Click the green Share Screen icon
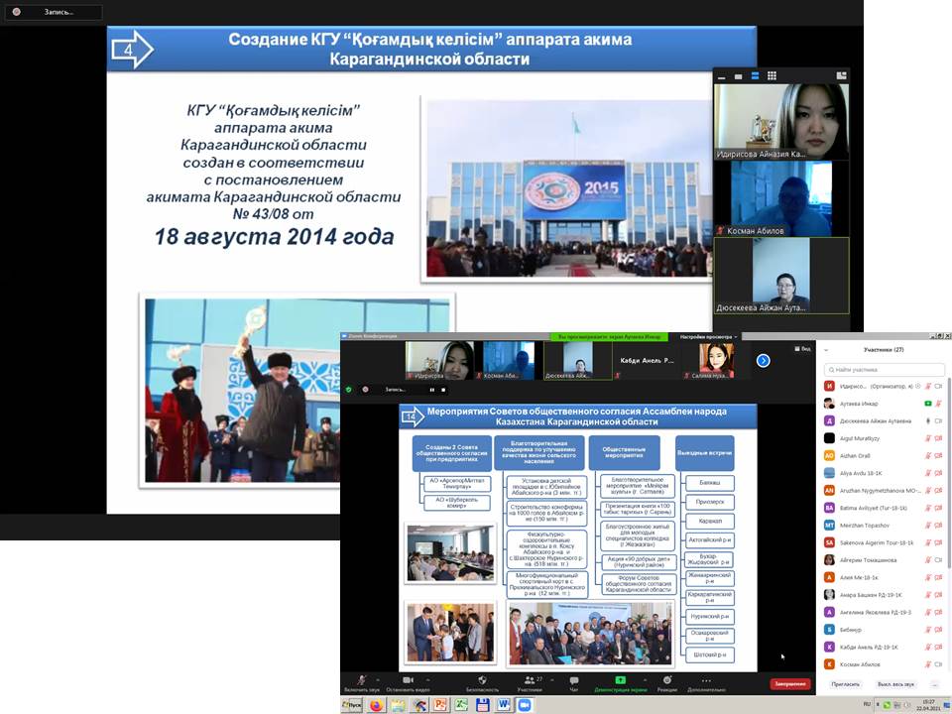The height and width of the screenshot is (714, 952). click(621, 679)
